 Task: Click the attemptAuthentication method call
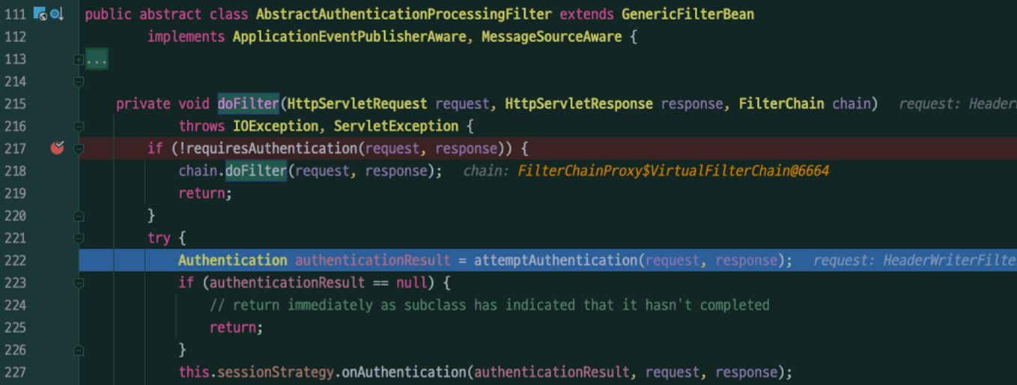coord(556,261)
